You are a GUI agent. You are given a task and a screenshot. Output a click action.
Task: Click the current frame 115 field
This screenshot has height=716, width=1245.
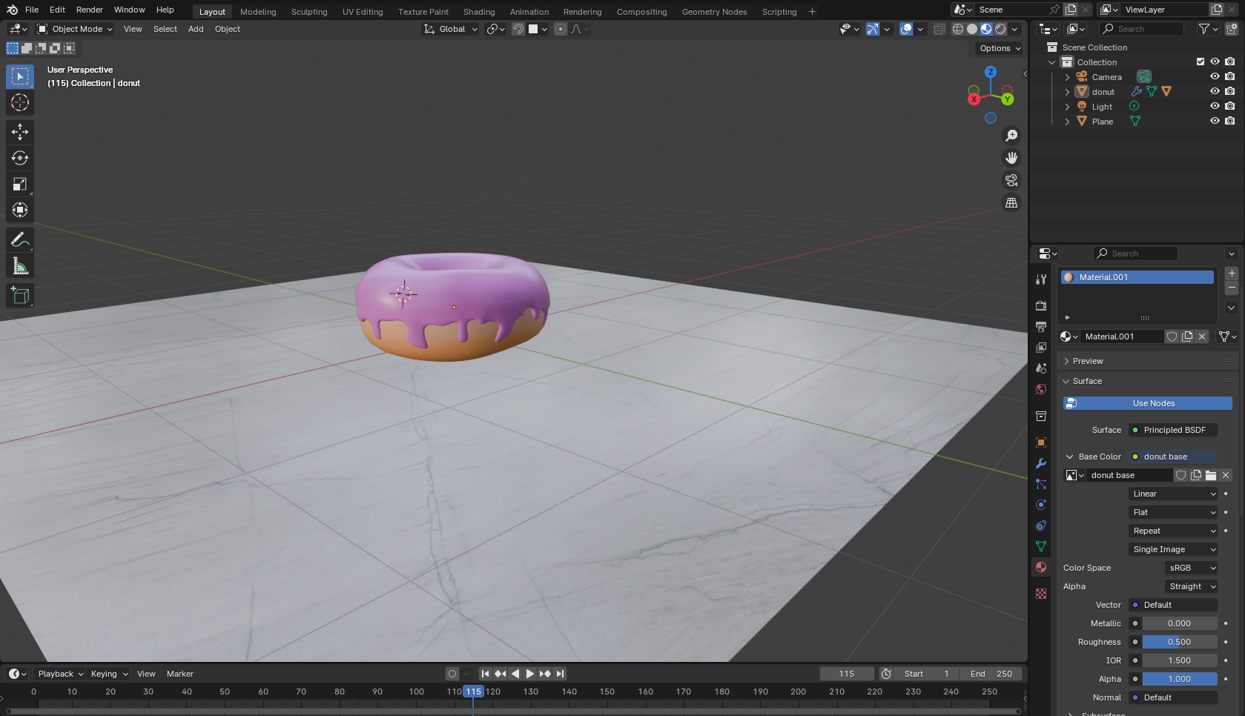click(847, 674)
